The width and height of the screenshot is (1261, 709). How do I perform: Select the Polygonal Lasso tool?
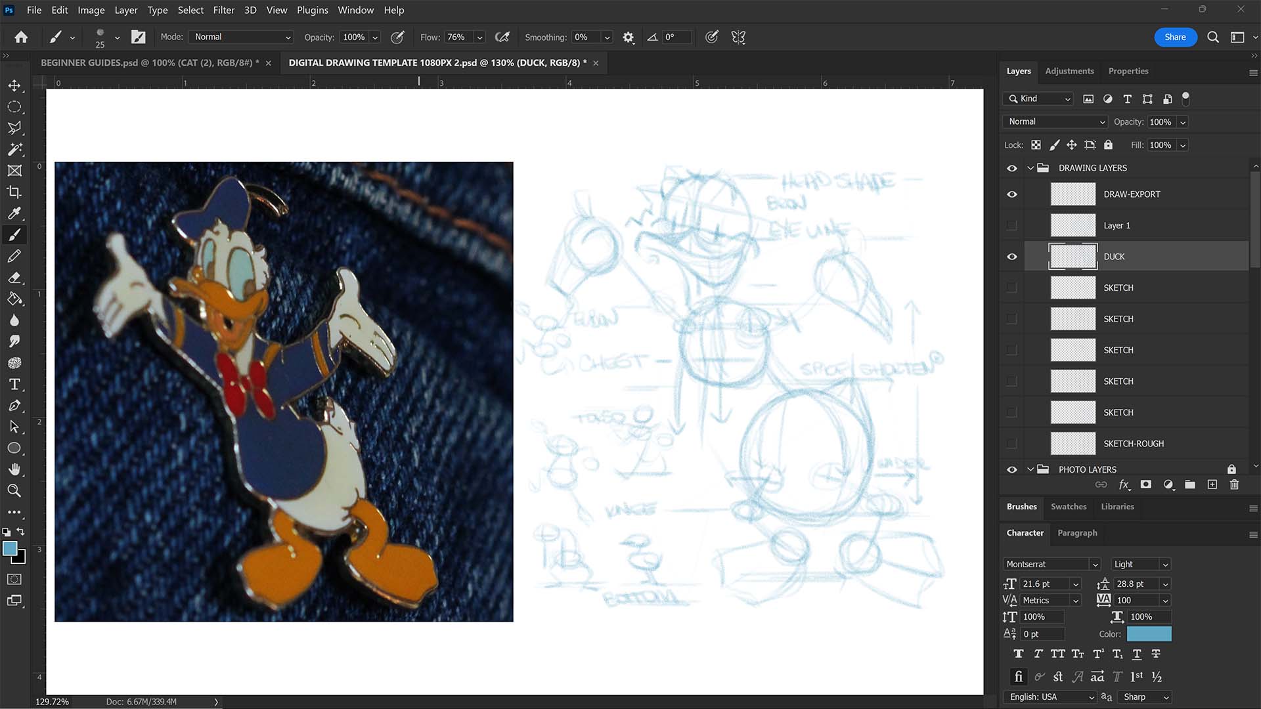[x=14, y=128]
